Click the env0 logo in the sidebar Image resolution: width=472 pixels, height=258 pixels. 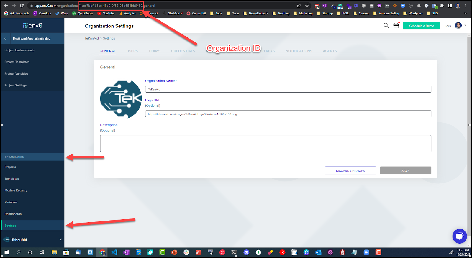tap(32, 26)
